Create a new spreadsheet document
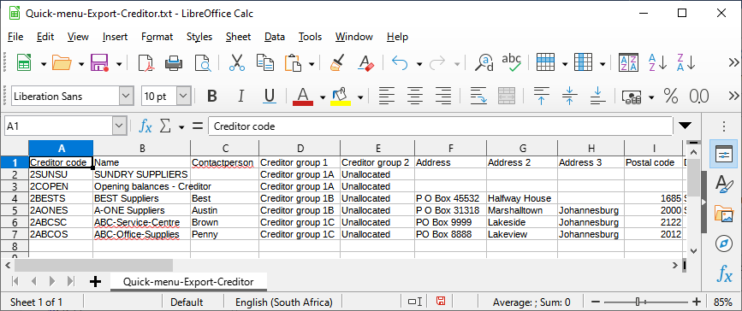The width and height of the screenshot is (742, 311). (x=24, y=63)
